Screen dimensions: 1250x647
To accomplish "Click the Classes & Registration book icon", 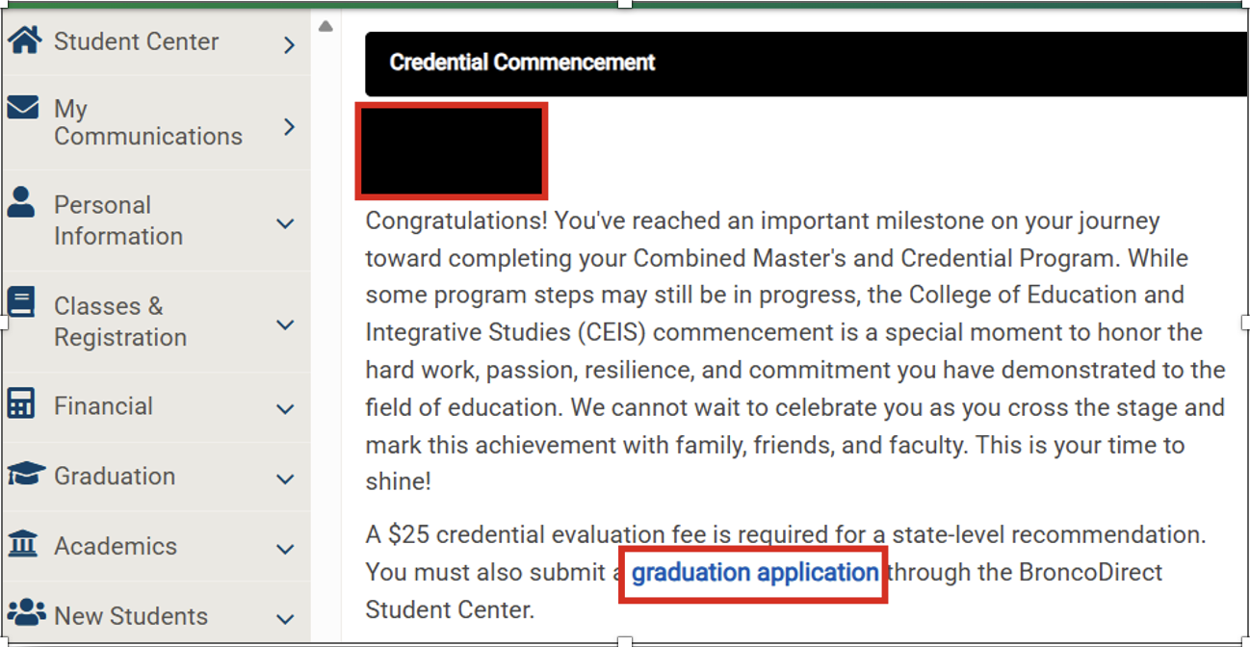I will pyautogui.click(x=20, y=302).
